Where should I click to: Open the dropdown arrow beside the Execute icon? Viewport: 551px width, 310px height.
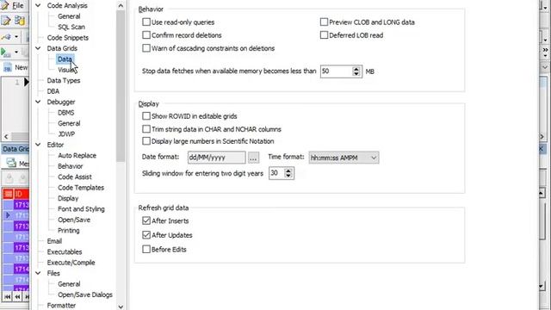pyautogui.click(x=16, y=53)
